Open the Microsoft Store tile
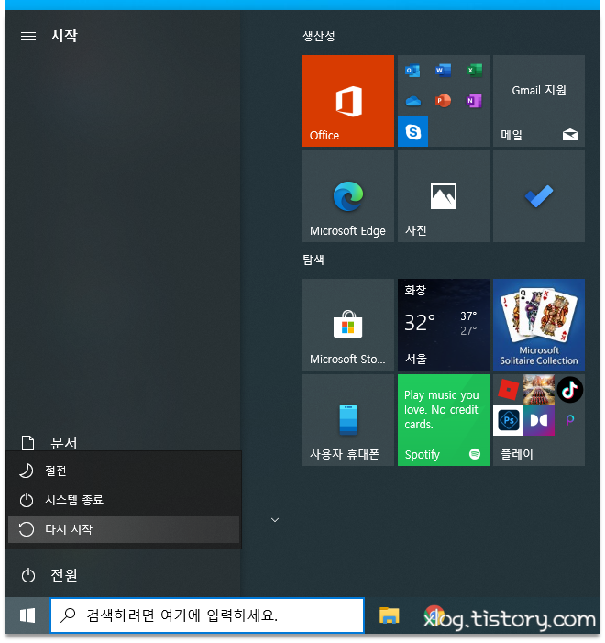605x643 pixels. [x=348, y=325]
